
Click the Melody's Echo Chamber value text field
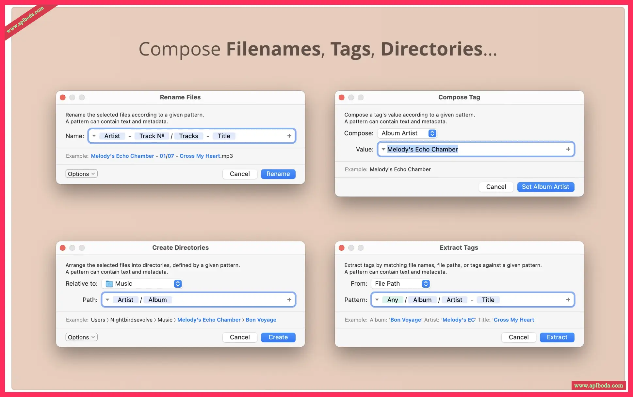[422, 149]
